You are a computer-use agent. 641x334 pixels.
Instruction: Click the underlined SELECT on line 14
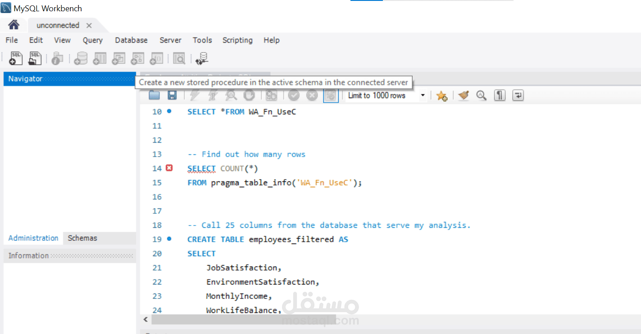tap(201, 169)
